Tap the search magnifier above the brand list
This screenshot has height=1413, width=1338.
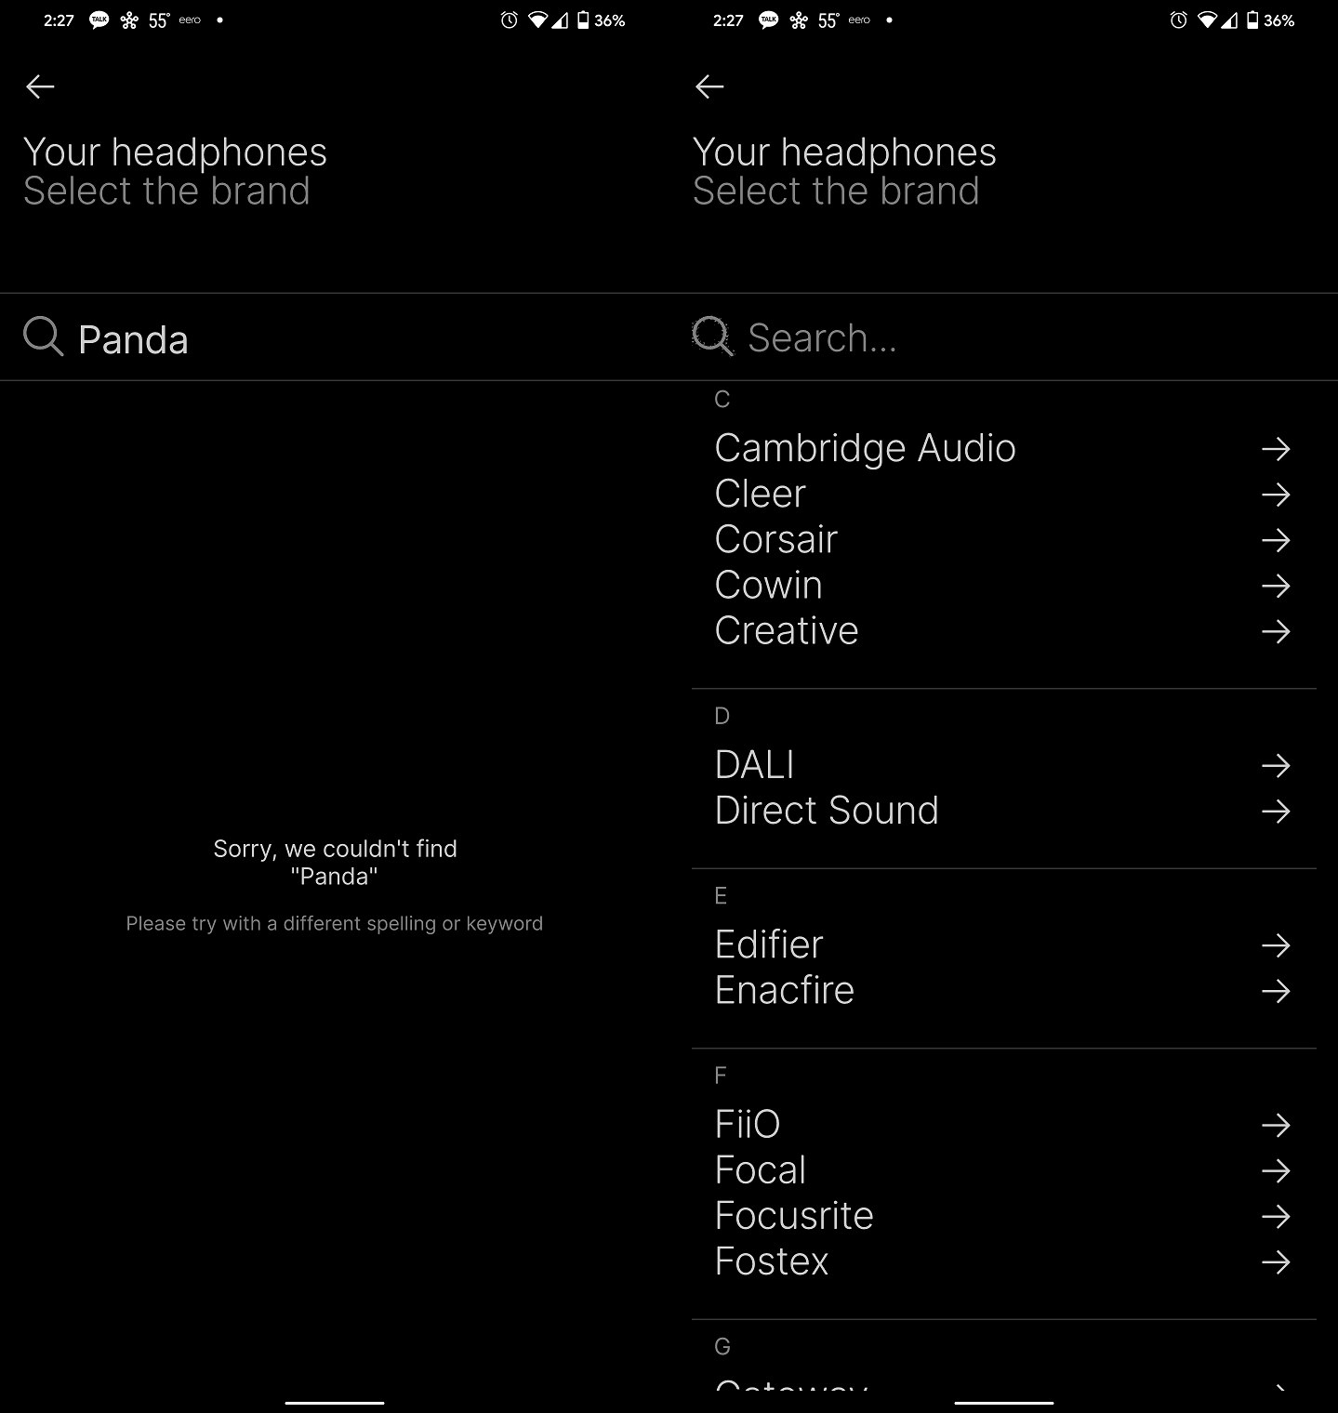point(712,337)
